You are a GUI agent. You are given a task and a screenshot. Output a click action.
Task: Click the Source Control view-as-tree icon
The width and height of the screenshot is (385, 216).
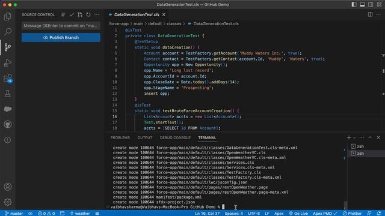pos(63,14)
